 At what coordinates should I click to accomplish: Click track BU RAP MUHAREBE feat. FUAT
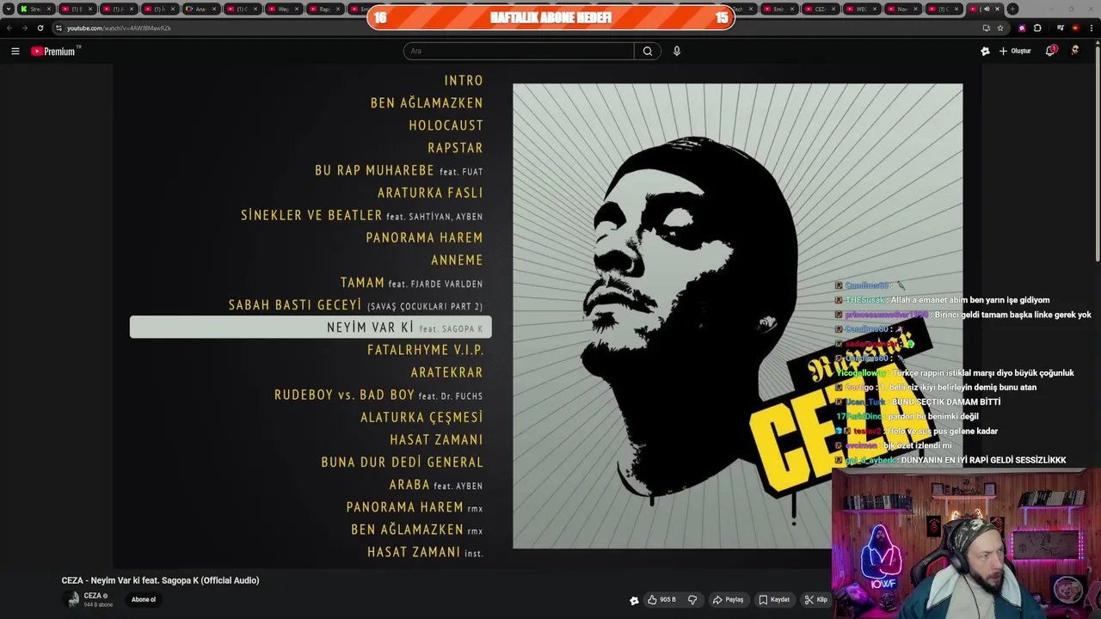coord(399,170)
